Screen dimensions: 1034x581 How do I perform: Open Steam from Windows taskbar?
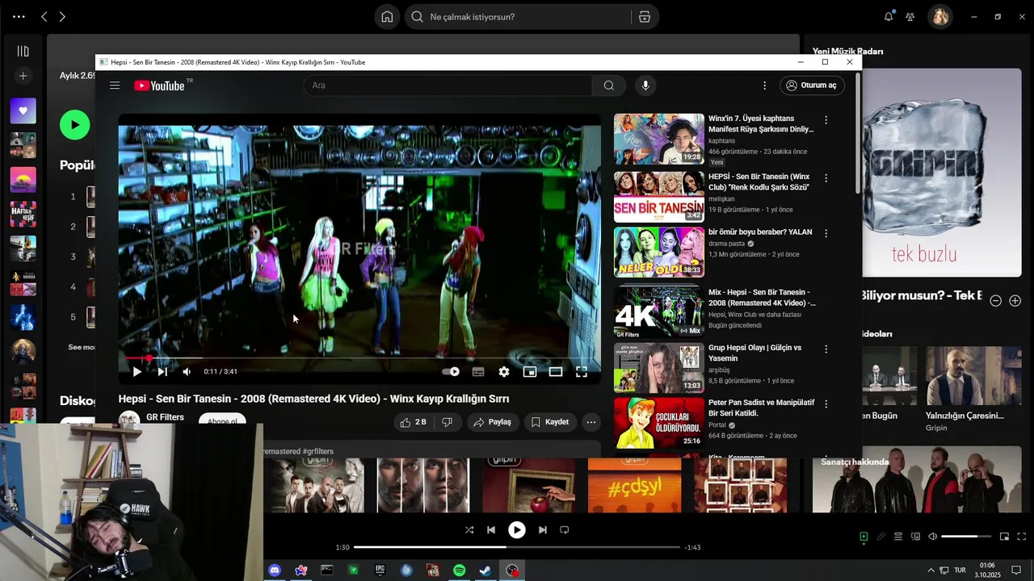[x=485, y=571]
